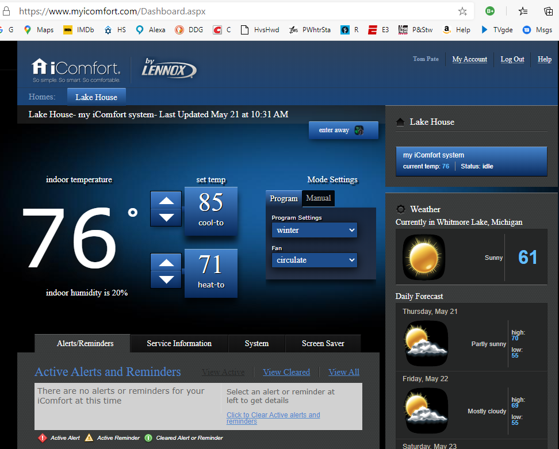Open the Fan circulate dropdown
Image resolution: width=559 pixels, height=449 pixels.
coord(315,260)
